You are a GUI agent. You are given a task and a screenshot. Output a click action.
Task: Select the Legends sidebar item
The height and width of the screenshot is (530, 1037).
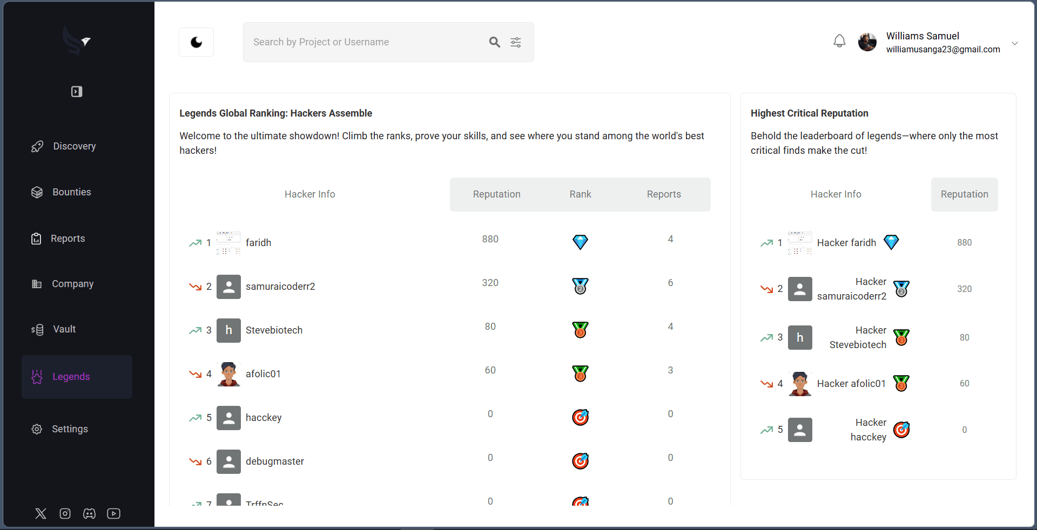tap(77, 377)
